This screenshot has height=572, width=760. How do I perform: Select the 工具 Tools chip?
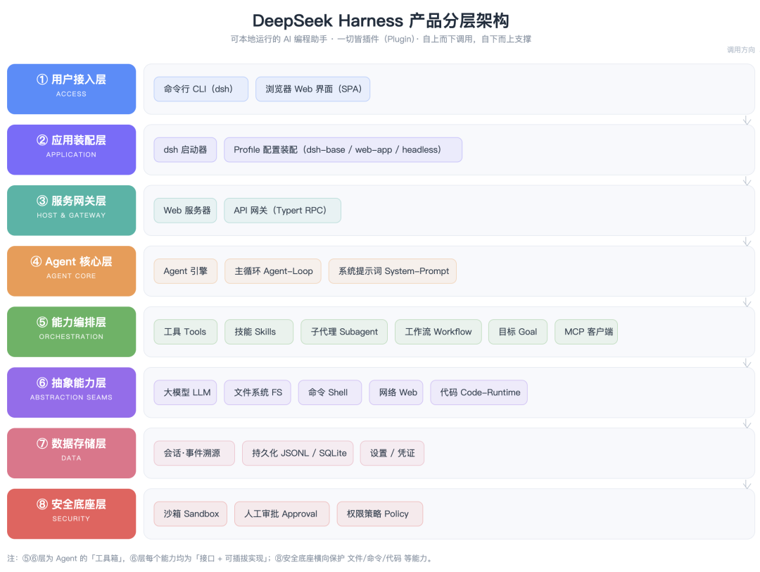point(186,331)
